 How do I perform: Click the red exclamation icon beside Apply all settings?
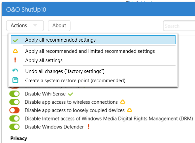click(x=15, y=60)
